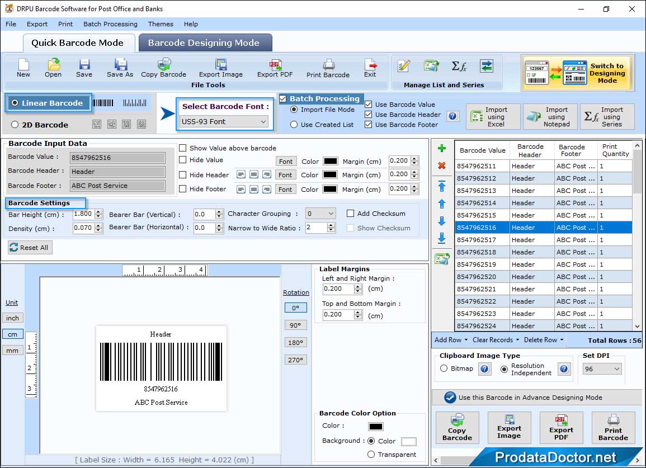Move row to bottom with arrow icon

click(x=442, y=238)
